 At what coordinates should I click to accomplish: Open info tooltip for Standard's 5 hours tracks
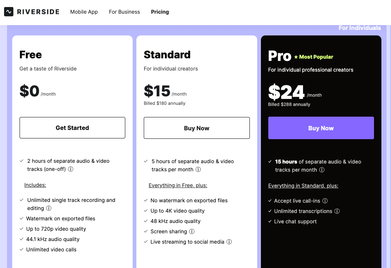[x=198, y=169]
